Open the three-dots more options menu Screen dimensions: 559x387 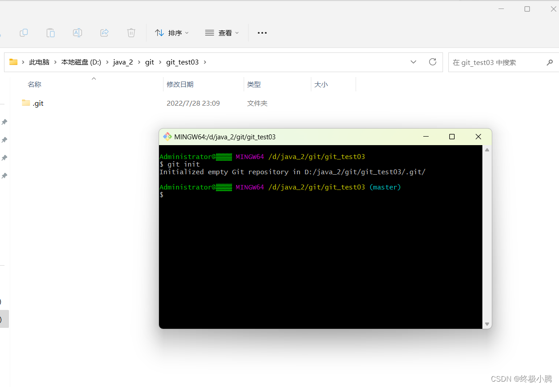coord(262,33)
